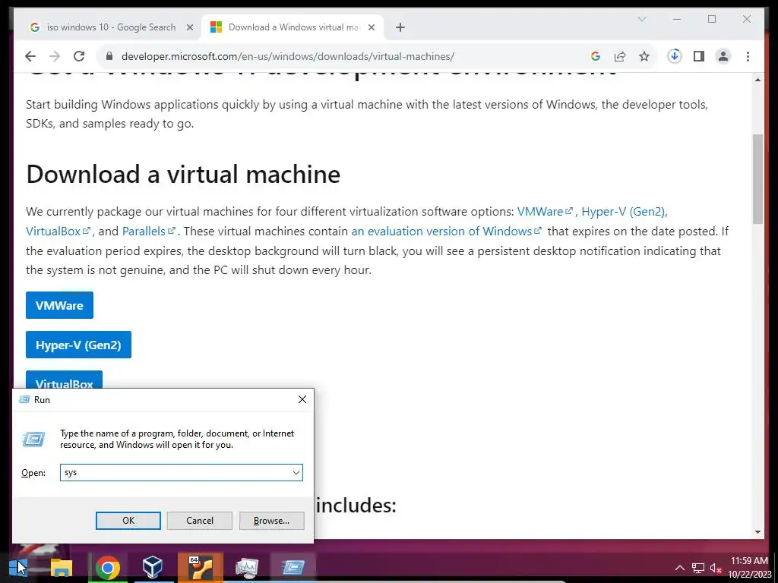
Task: Click the Google icon in address bar
Action: [596, 56]
